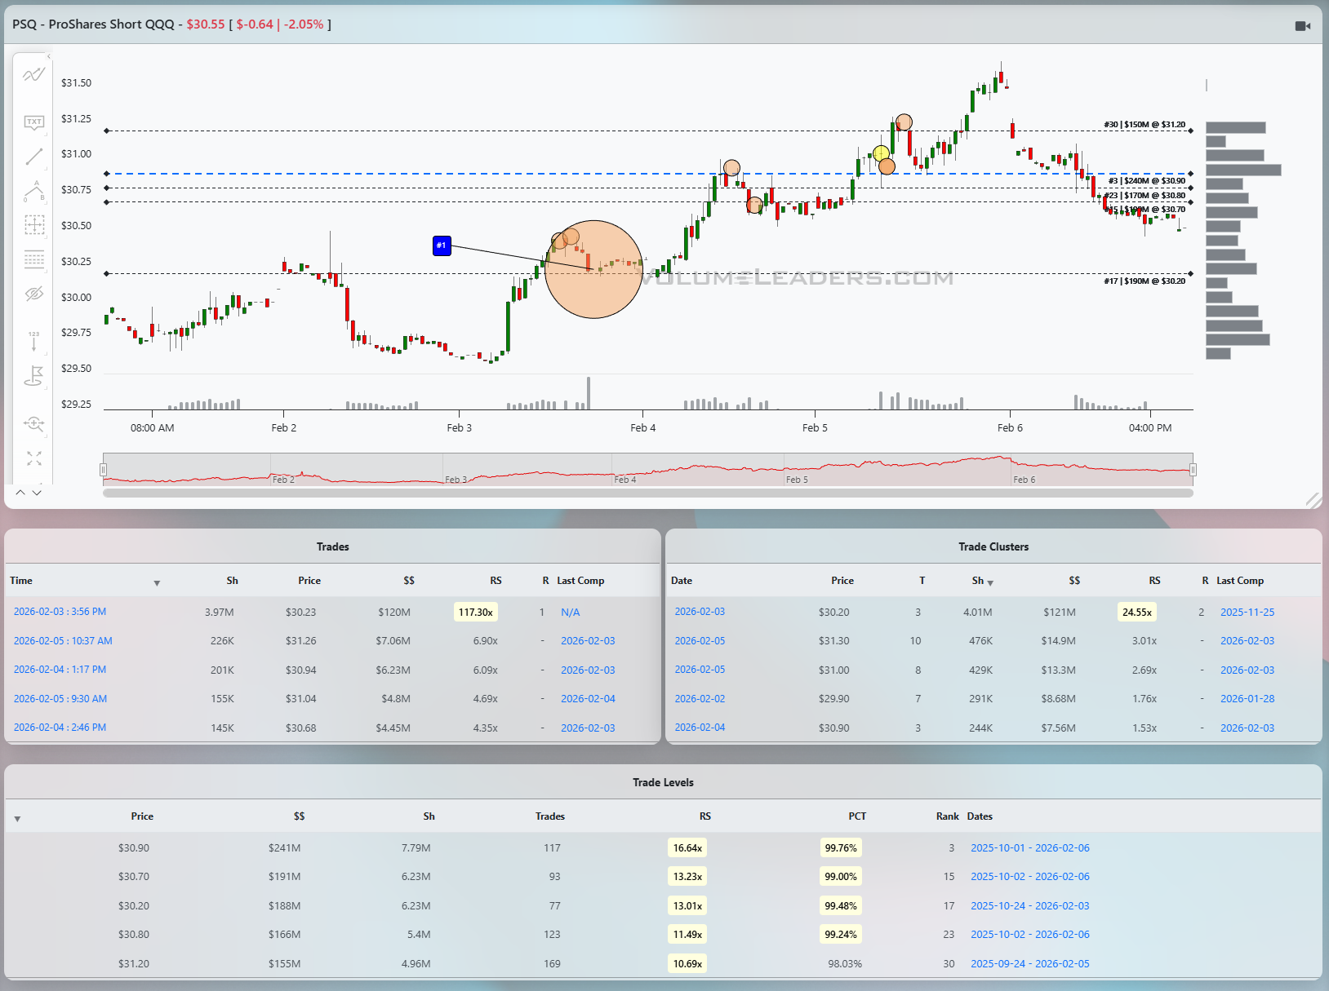Sort the Trade Levels table by its Rank column

click(948, 816)
